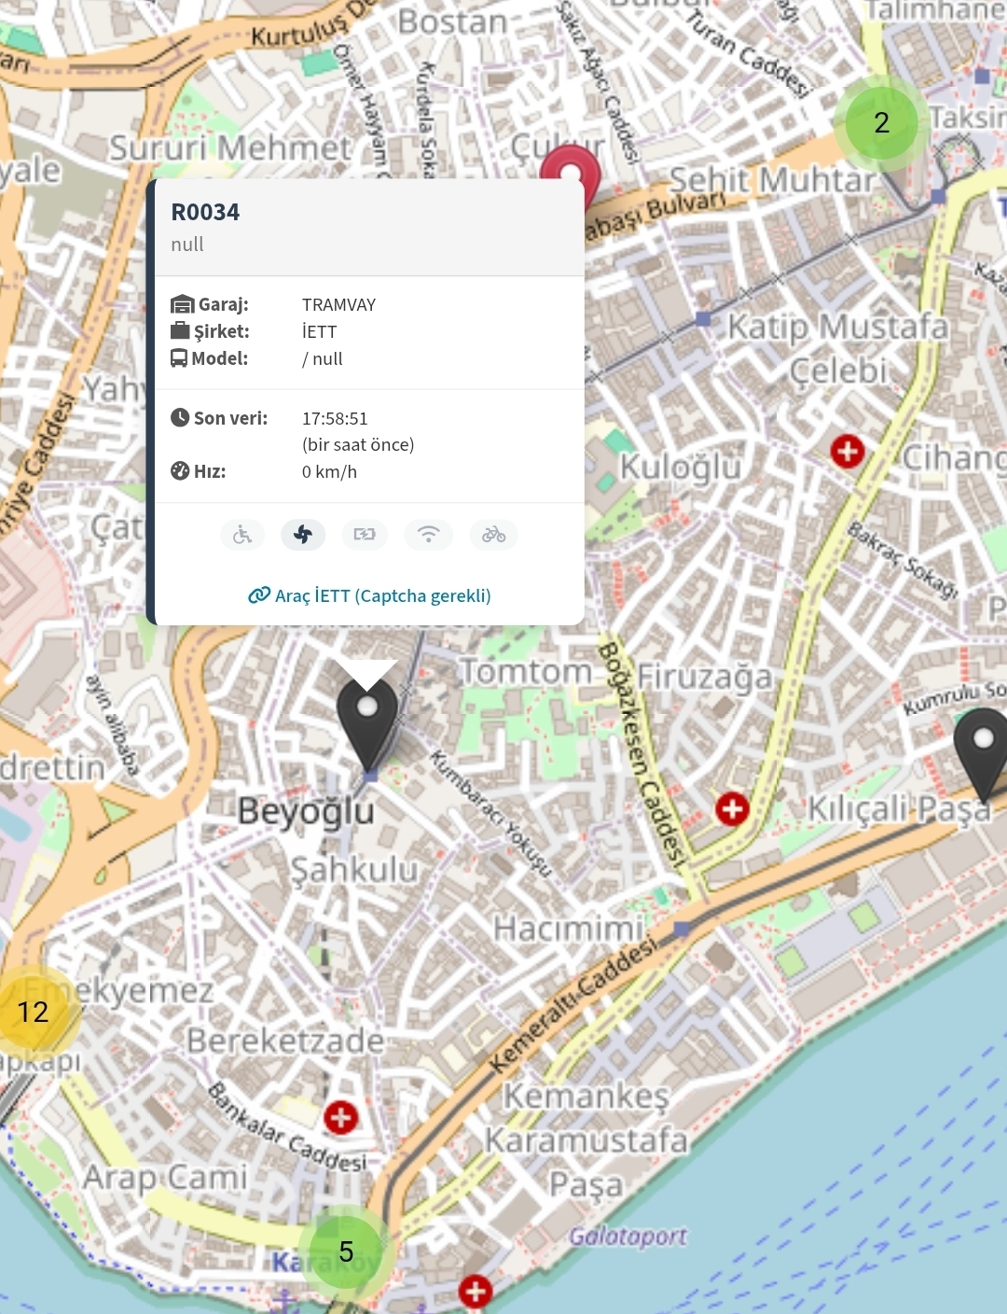
Task: Click the Son veri time 17:58:51
Action: (x=335, y=418)
